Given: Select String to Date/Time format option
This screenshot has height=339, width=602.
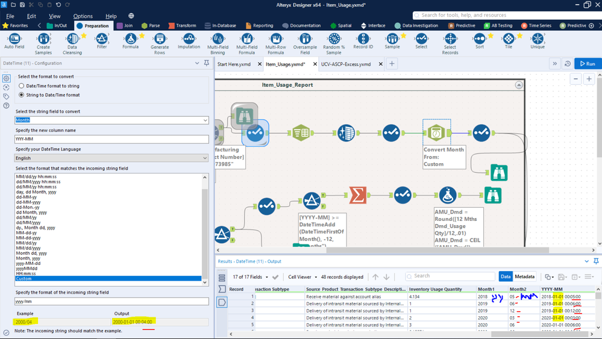Looking at the screenshot, I should 22,95.
